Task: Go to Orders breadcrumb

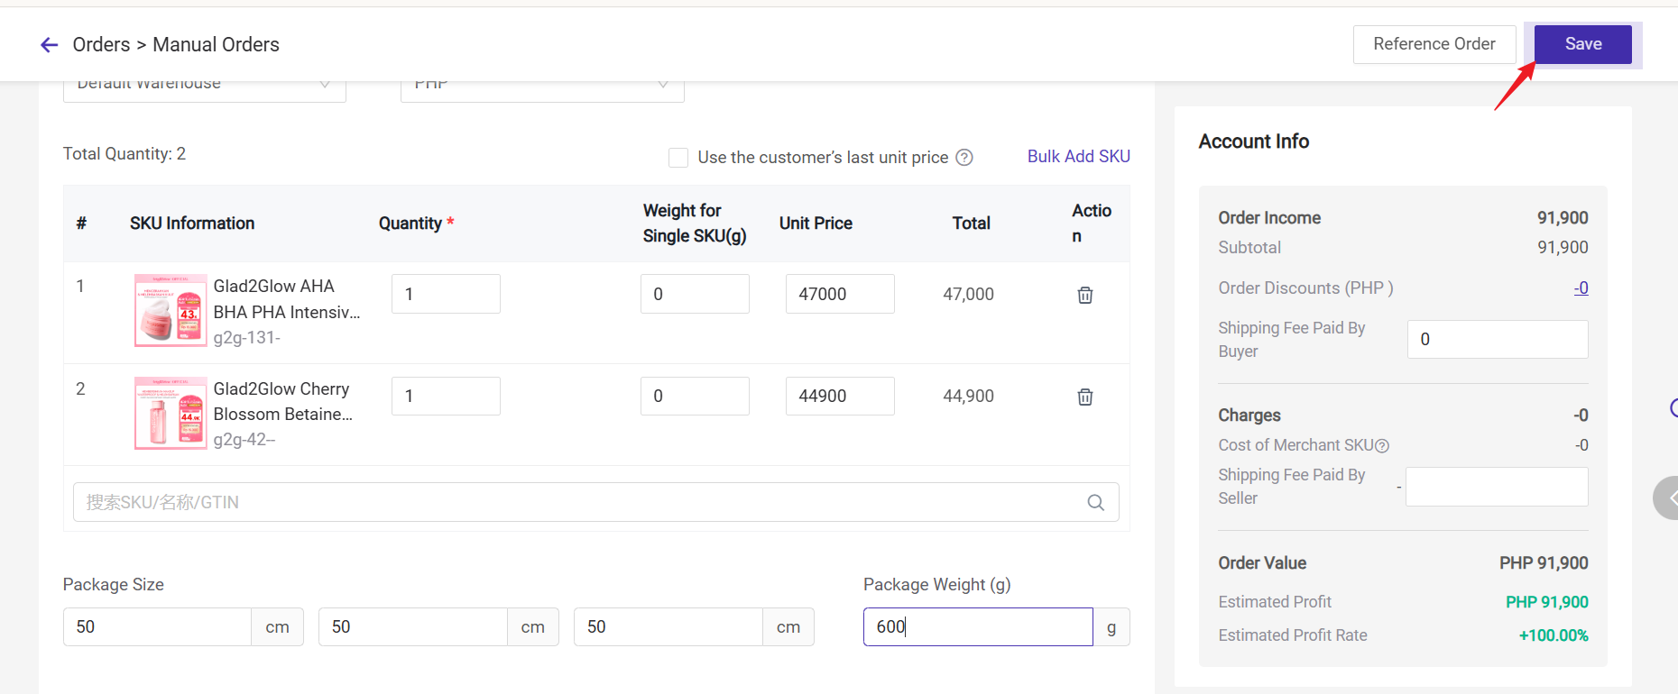Action: click(101, 45)
